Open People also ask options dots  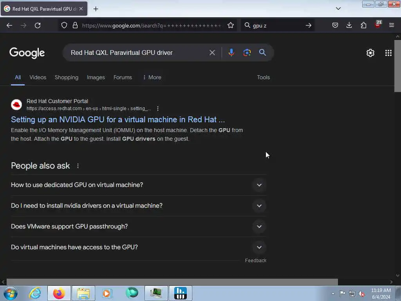point(78,166)
